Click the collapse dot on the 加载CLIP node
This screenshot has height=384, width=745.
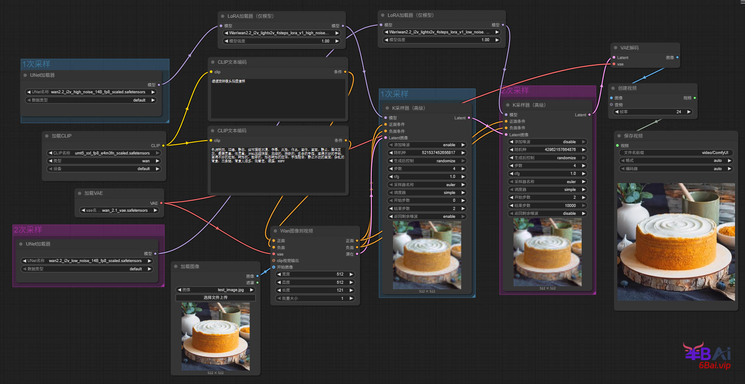tap(47, 136)
